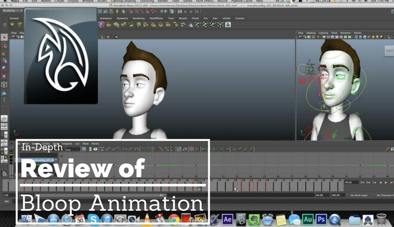
Task: Play forwards button
Action: [386, 183]
